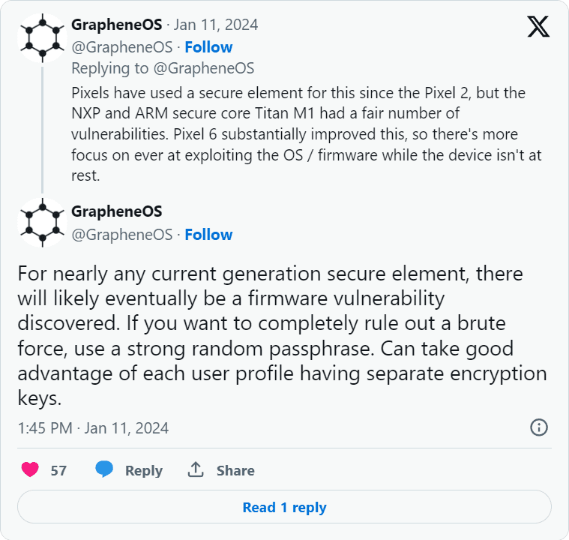Click the share upload arrow icon

pyautogui.click(x=196, y=470)
